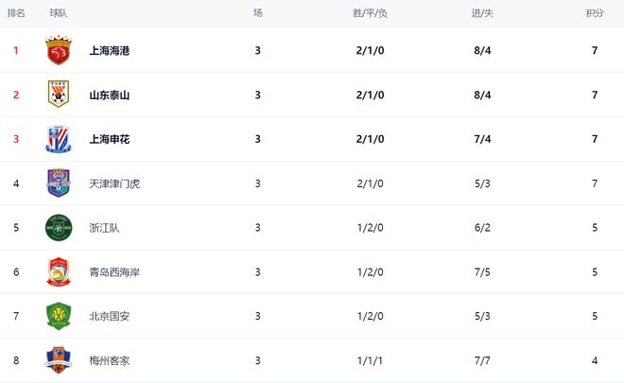Viewport: 624px width, 383px height.
Task: Click the Shanghai Port (上海海港) team crest
Action: click(59, 50)
